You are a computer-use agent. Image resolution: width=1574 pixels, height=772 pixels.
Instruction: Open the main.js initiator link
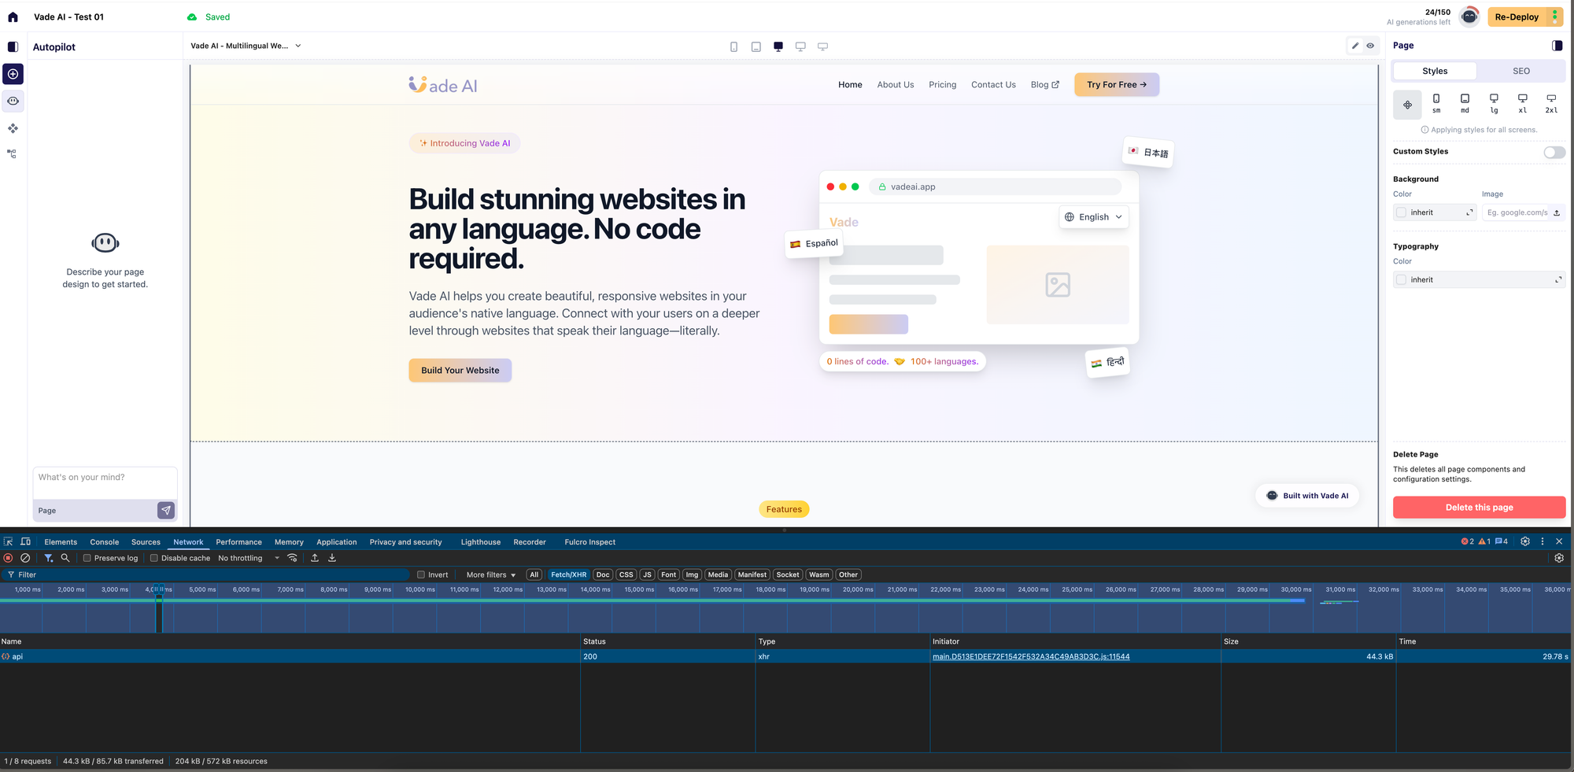(x=1031, y=656)
